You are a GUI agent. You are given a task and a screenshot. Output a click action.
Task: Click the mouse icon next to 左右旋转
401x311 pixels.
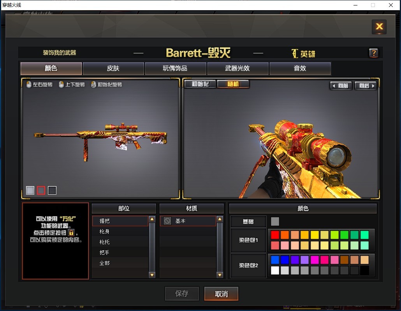29,84
